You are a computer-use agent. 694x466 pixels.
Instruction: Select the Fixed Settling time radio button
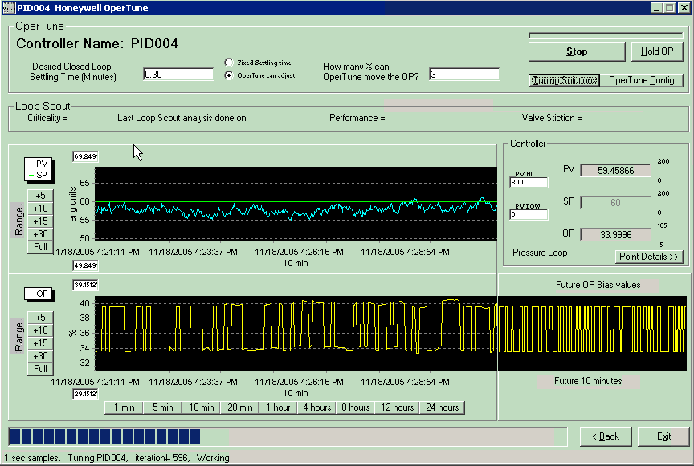tap(230, 63)
